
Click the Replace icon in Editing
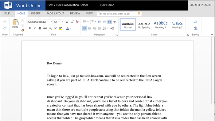(196, 28)
